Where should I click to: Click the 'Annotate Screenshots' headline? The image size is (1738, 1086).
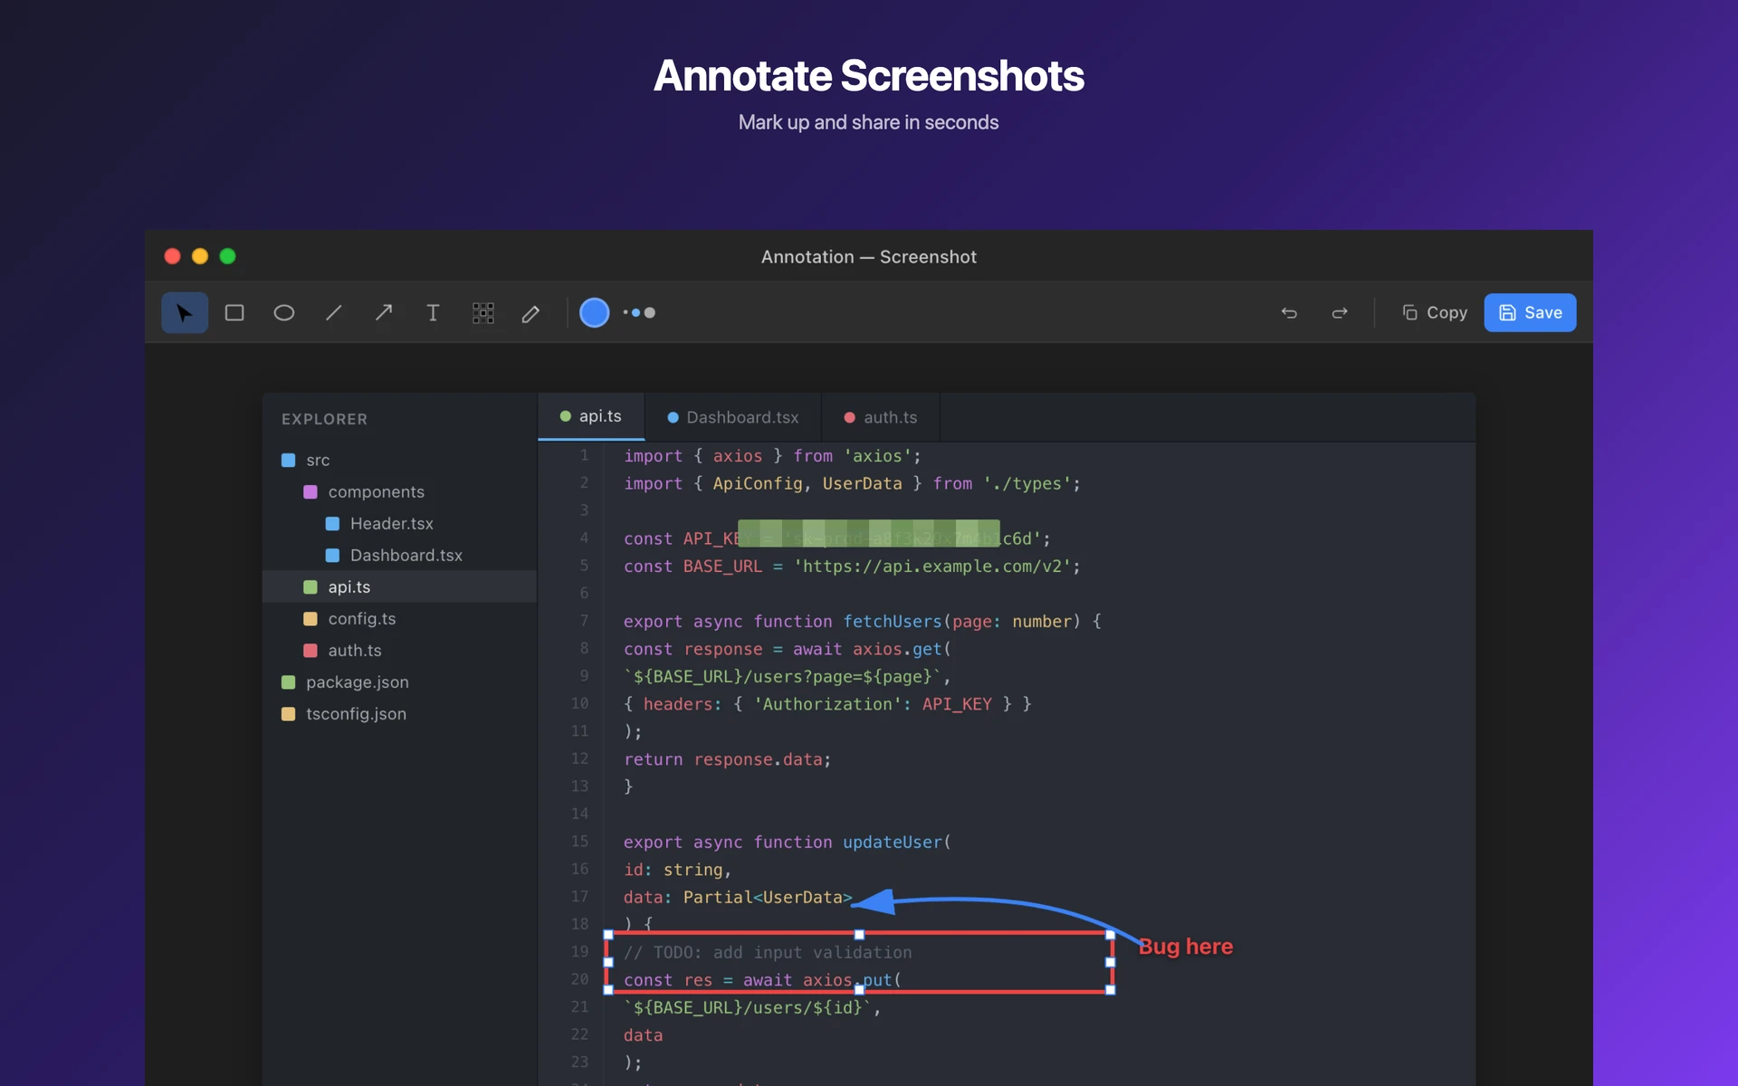(x=869, y=76)
